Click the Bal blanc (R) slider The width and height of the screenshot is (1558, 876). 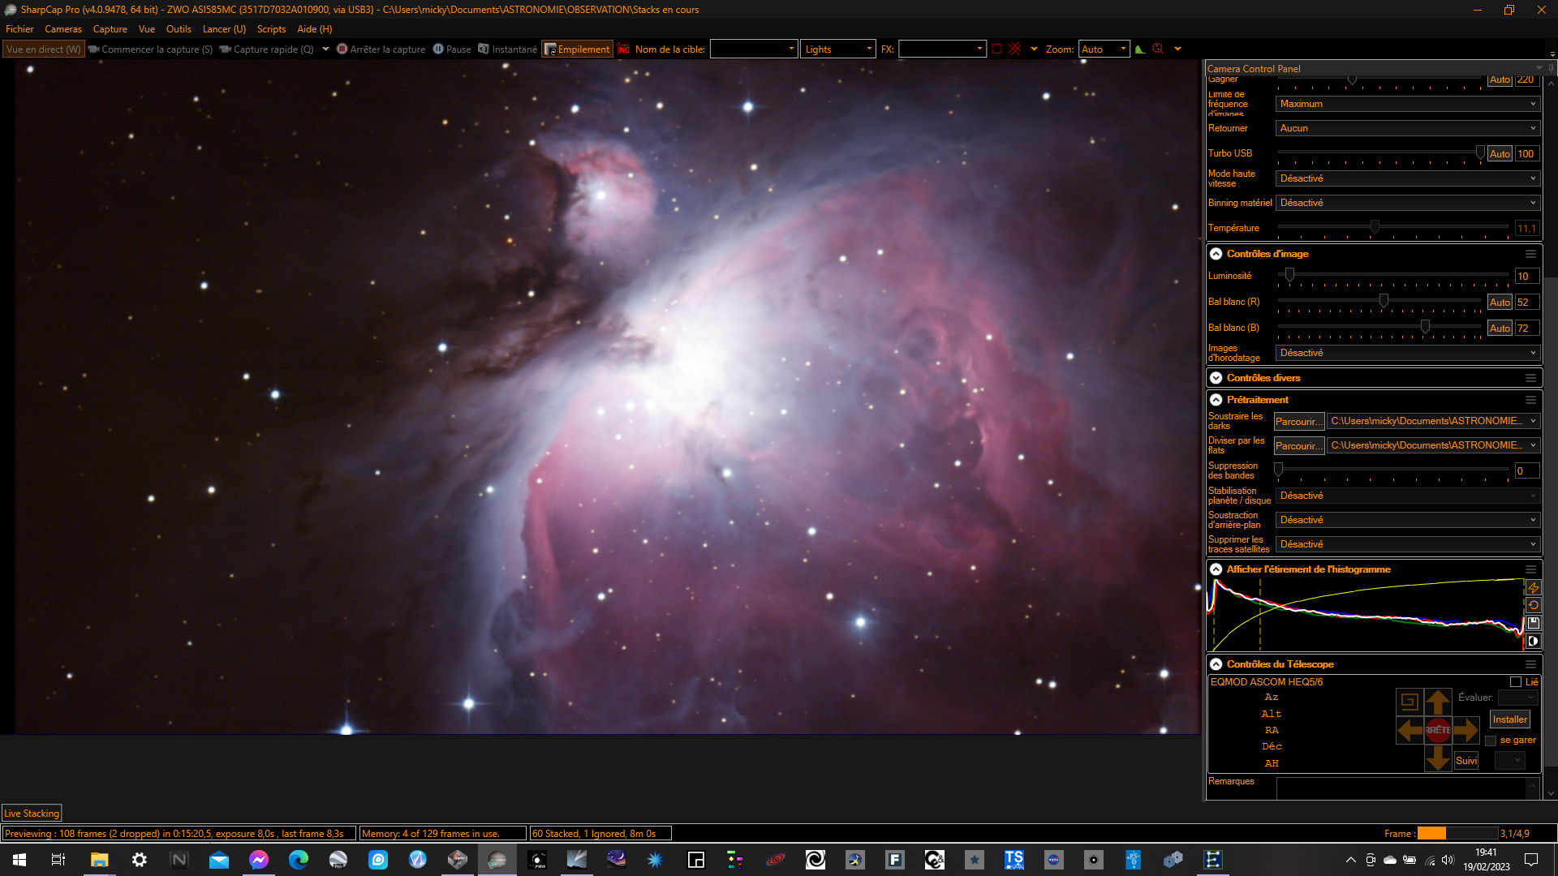(x=1379, y=303)
